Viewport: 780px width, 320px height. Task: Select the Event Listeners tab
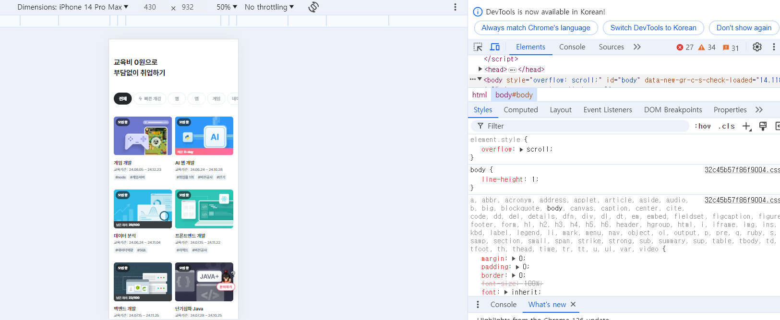pos(608,110)
